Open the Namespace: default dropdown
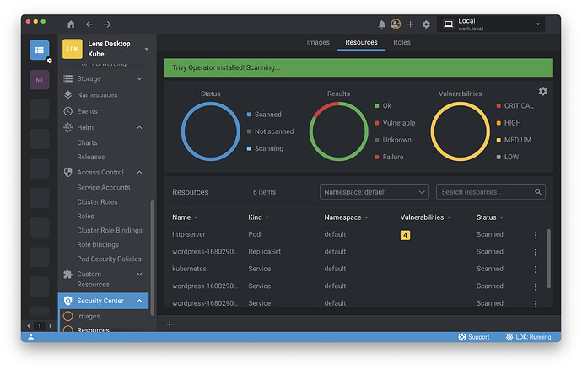Image resolution: width=582 pixels, height=369 pixels. pyautogui.click(x=375, y=192)
